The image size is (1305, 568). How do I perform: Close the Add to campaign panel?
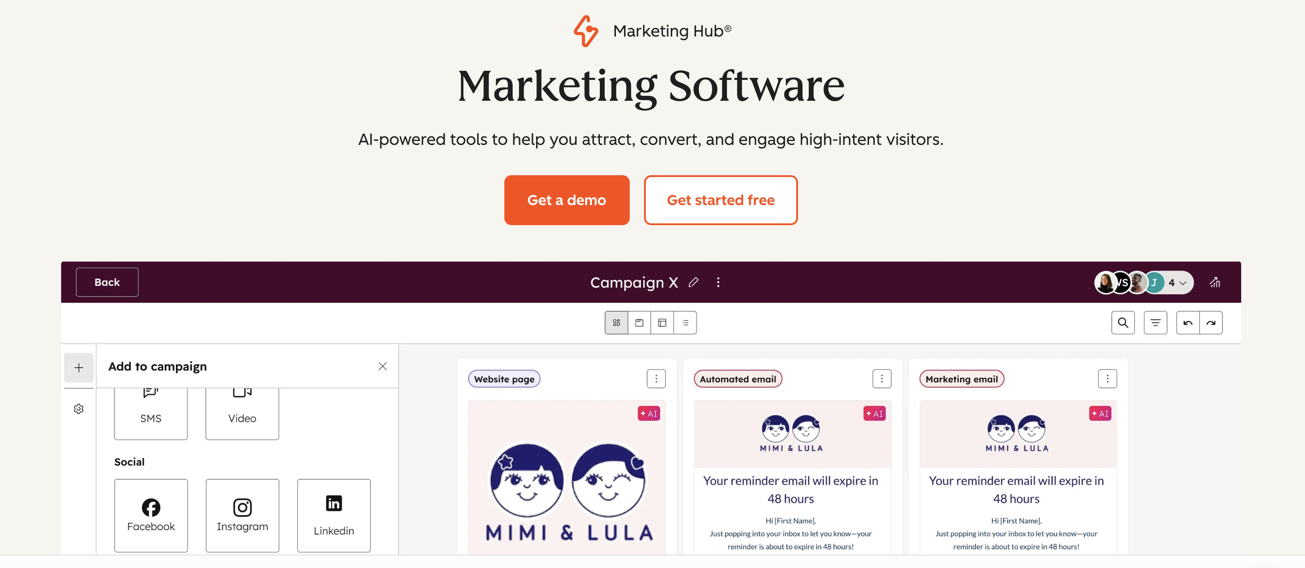[382, 366]
